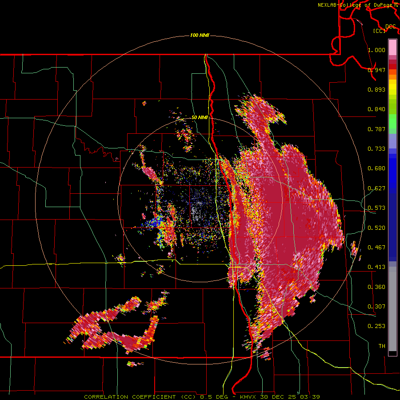Select the 0.413 legend value
400x400 pixels.
pyautogui.click(x=376, y=267)
